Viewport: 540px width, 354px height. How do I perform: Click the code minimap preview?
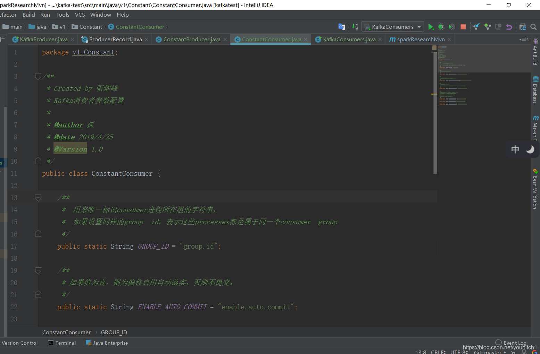click(484, 75)
